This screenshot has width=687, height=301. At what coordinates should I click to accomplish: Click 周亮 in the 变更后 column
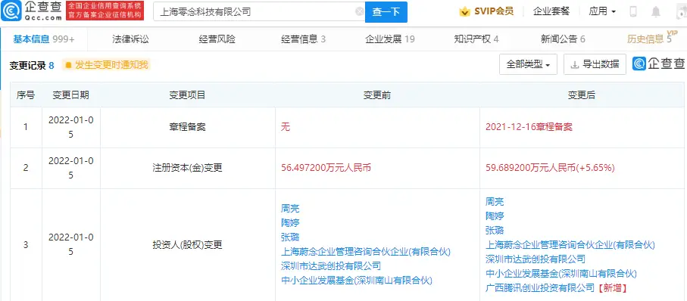[x=495, y=202]
